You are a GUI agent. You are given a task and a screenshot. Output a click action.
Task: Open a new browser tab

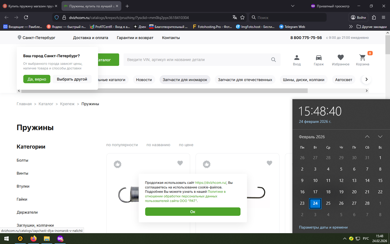pos(127,6)
